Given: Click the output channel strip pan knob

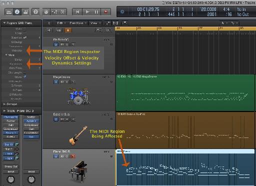Looking at the screenshot, I should coord(31,179).
